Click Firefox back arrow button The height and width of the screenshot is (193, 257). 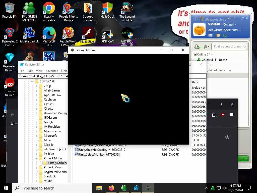(13, 115)
